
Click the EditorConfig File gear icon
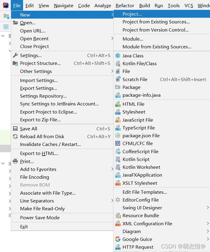[118, 200]
